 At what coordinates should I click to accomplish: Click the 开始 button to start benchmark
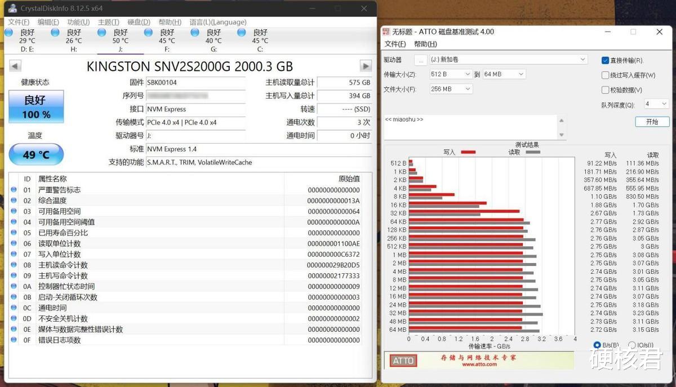[652, 121]
